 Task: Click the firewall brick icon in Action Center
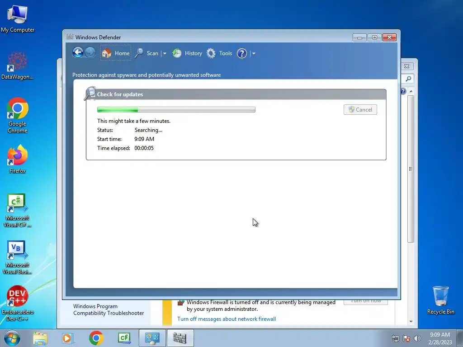pyautogui.click(x=181, y=302)
